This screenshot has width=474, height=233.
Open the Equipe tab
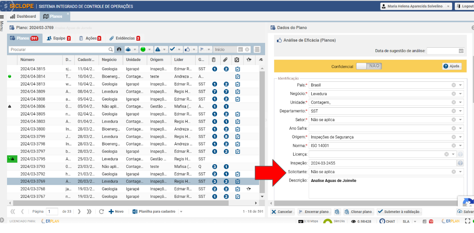tap(58, 38)
